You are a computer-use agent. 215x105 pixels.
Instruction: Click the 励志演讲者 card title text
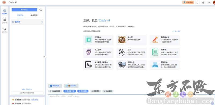pos(165,37)
